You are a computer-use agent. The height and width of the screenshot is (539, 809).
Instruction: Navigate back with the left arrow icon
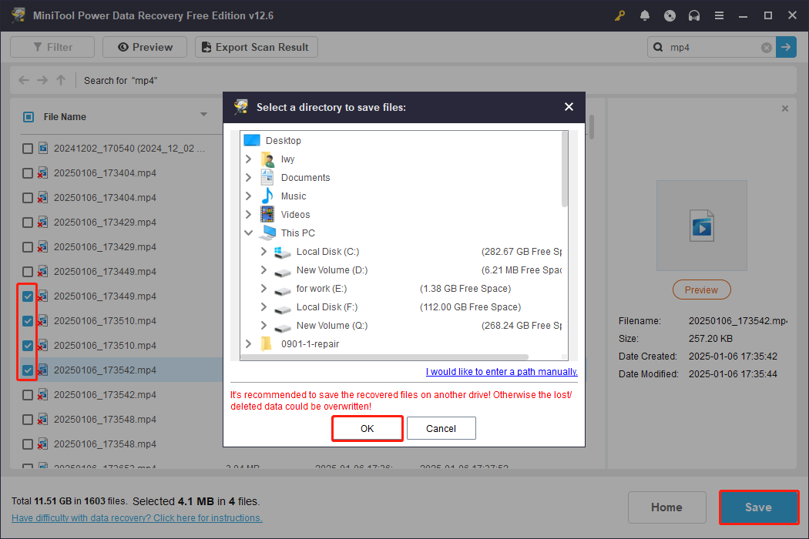[23, 80]
